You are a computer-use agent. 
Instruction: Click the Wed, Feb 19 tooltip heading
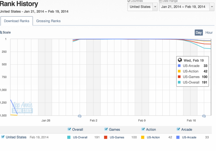(x=193, y=61)
